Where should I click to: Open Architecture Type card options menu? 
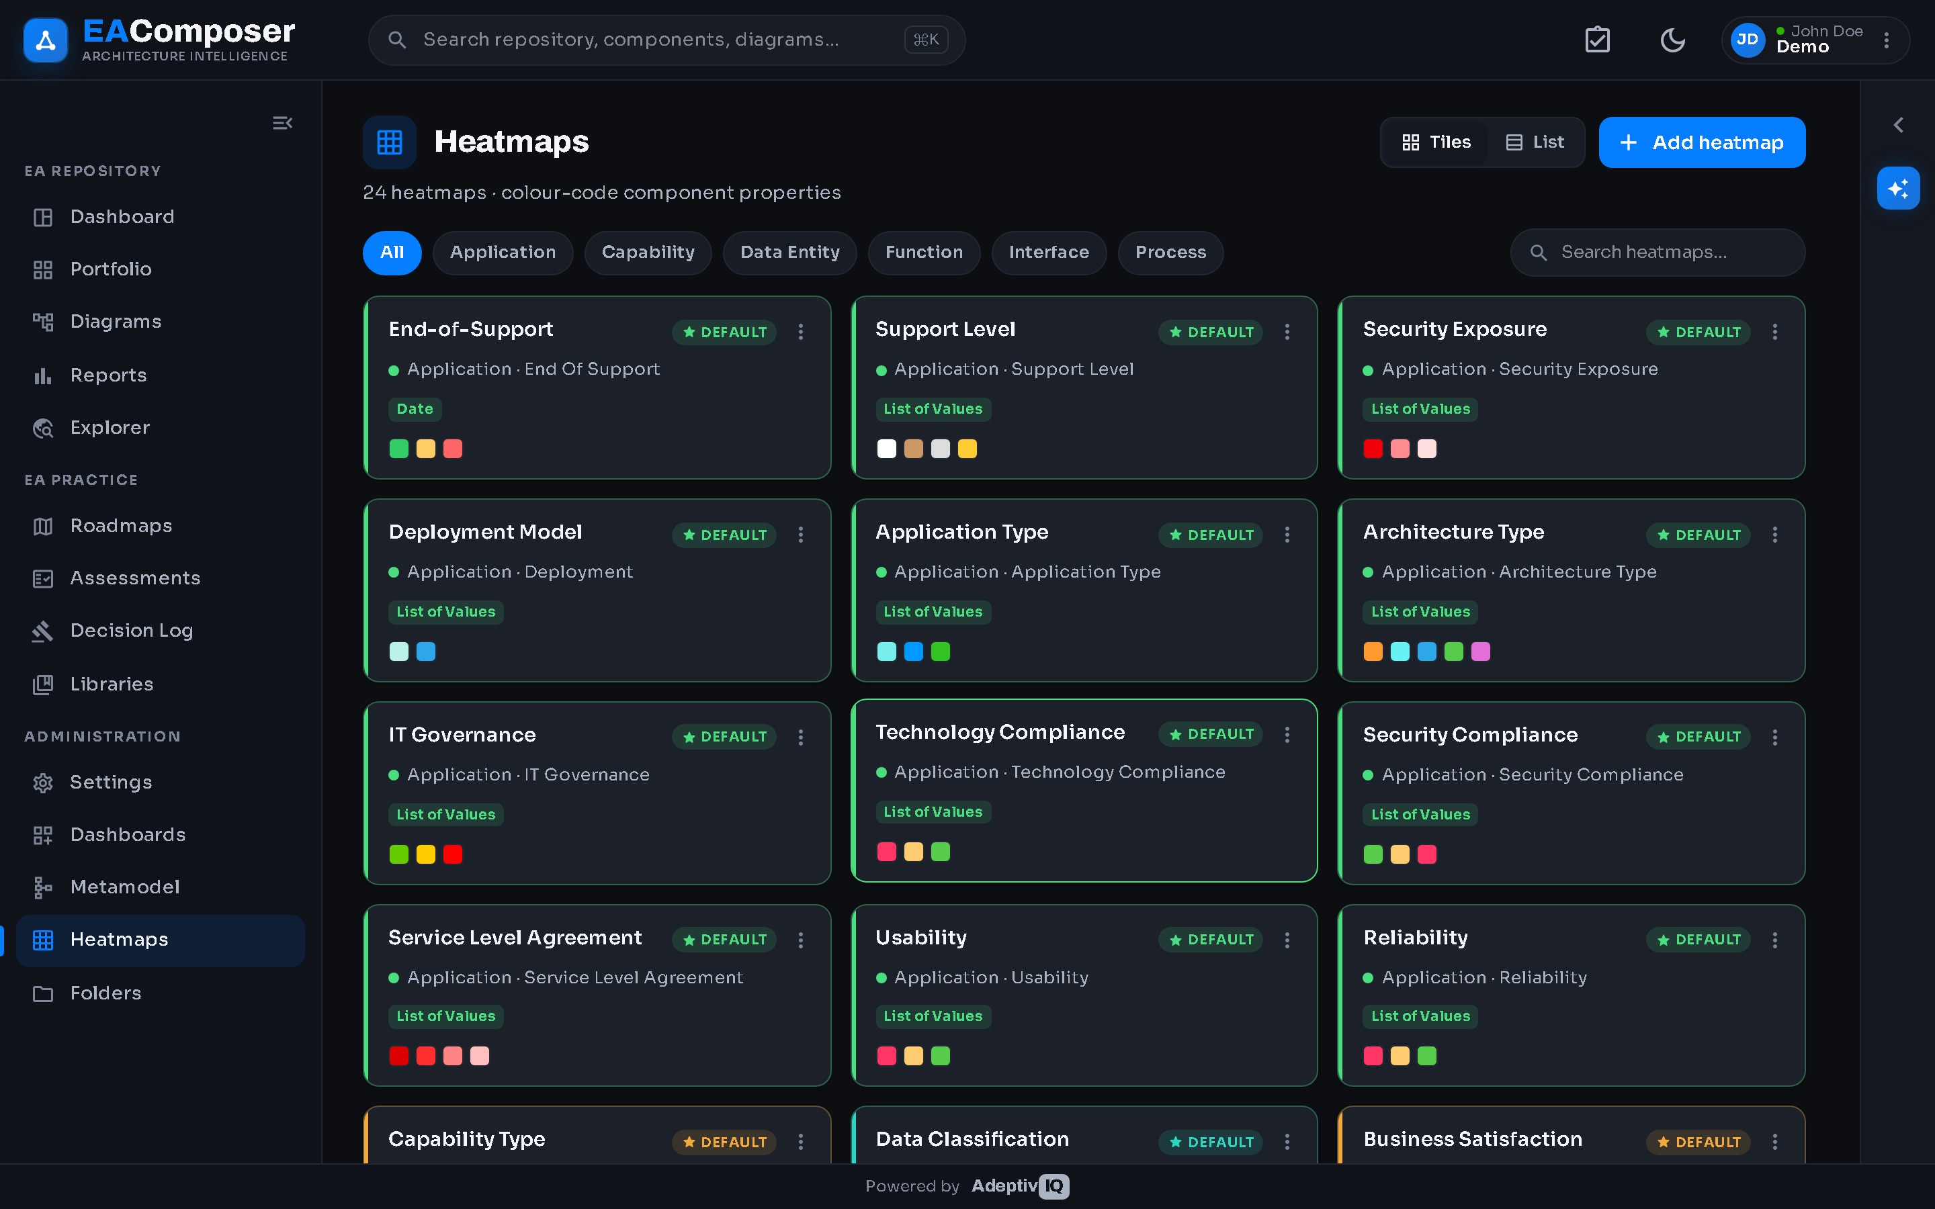[1774, 535]
